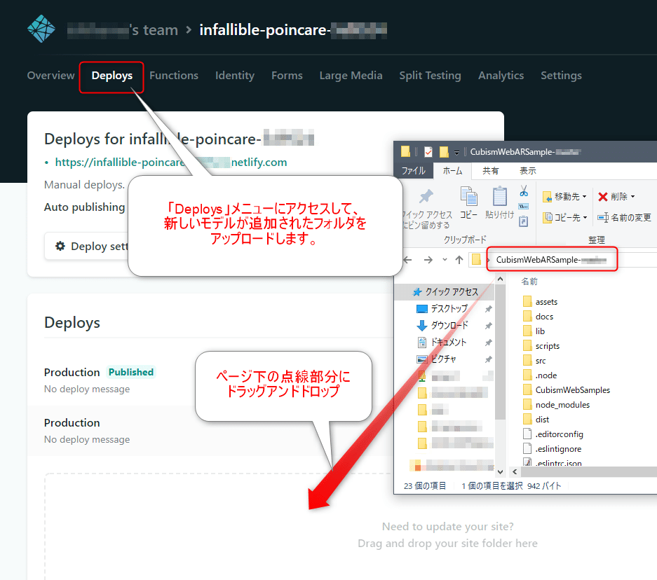The height and width of the screenshot is (580, 657).
Task: Open the site Settings tab
Action: [561, 76]
